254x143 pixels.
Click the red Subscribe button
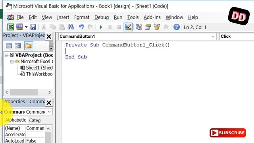227,133
